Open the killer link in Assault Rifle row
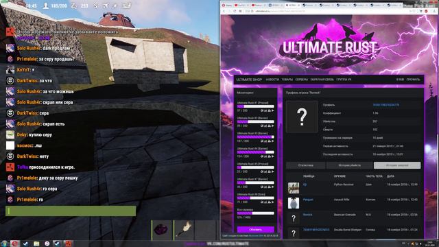The height and width of the screenshot is (247, 439). pyautogui.click(x=308, y=200)
